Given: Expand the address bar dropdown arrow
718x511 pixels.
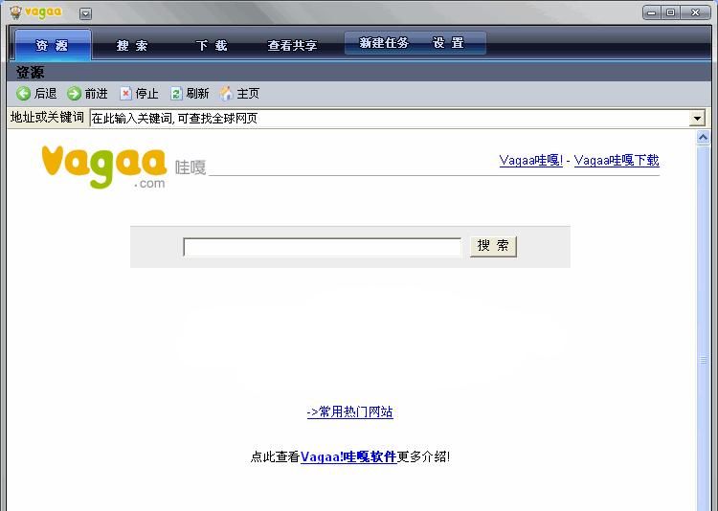Looking at the screenshot, I should coord(697,119).
